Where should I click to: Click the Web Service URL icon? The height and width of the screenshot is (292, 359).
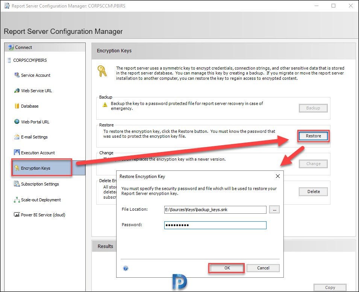(17, 91)
